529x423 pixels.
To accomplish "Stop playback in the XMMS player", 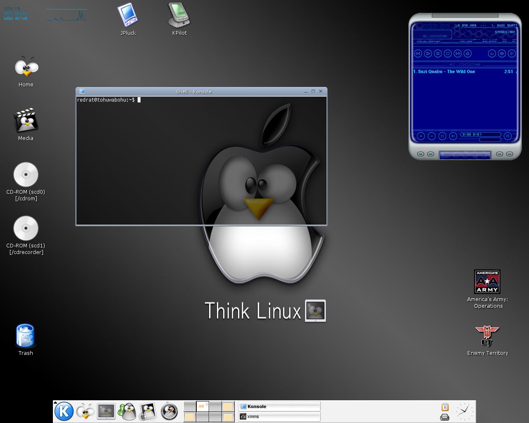I will (x=448, y=53).
